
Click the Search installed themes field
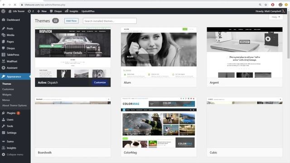coord(110,21)
